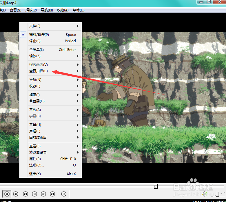Open 渲染器设置 submenu
This screenshot has height=202, width=226.
tap(51, 152)
